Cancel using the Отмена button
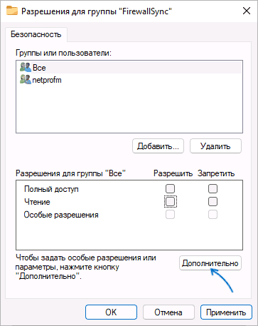This screenshot has width=258, height=326. pyautogui.click(x=168, y=312)
